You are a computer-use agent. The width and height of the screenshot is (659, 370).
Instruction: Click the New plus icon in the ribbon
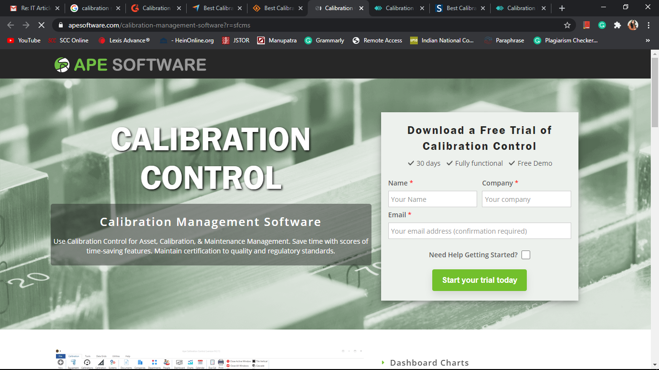[60, 361]
